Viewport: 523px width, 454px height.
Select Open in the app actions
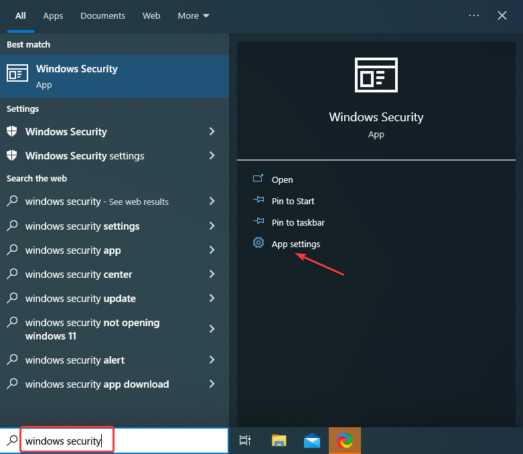point(282,179)
